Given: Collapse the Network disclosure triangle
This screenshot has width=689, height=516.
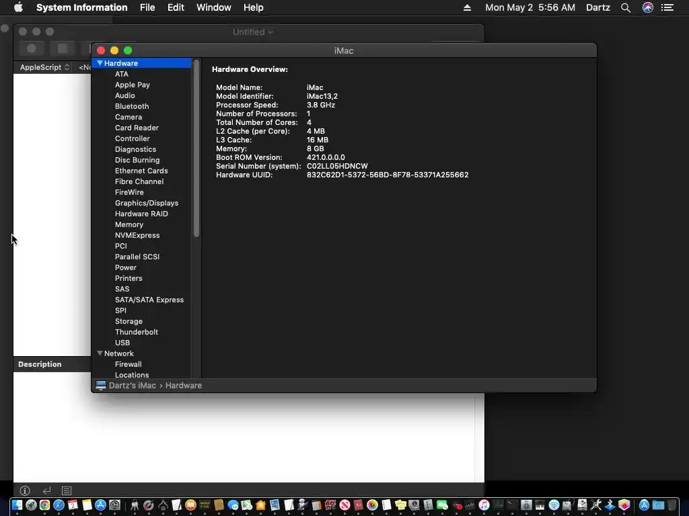Looking at the screenshot, I should click(x=100, y=353).
